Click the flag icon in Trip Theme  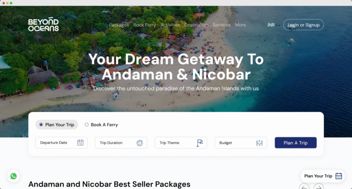click(x=199, y=143)
